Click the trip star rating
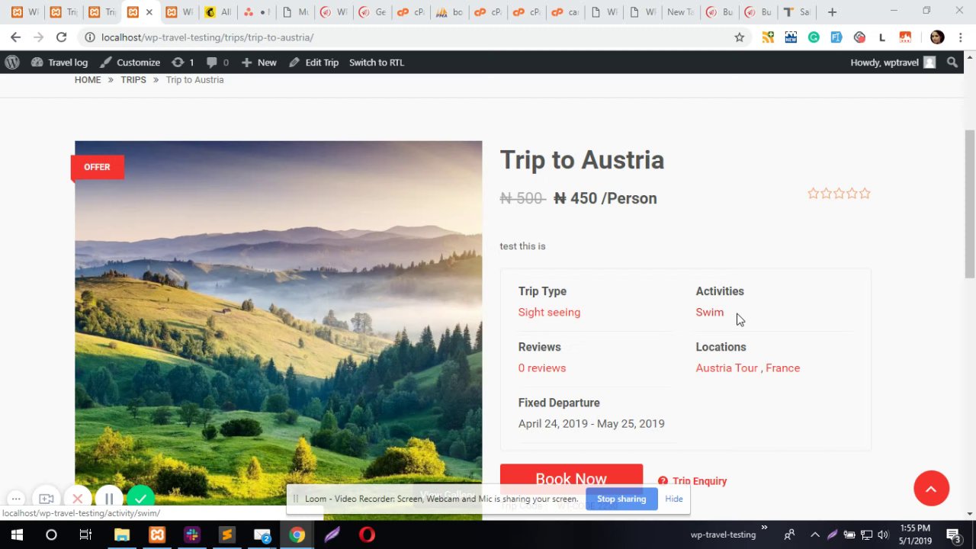Image resolution: width=976 pixels, height=549 pixels. click(x=839, y=194)
